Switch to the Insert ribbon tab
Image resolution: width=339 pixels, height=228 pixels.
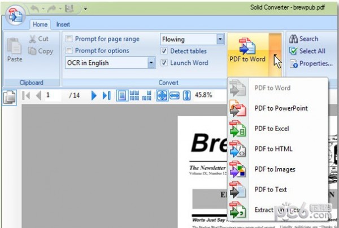pos(63,24)
